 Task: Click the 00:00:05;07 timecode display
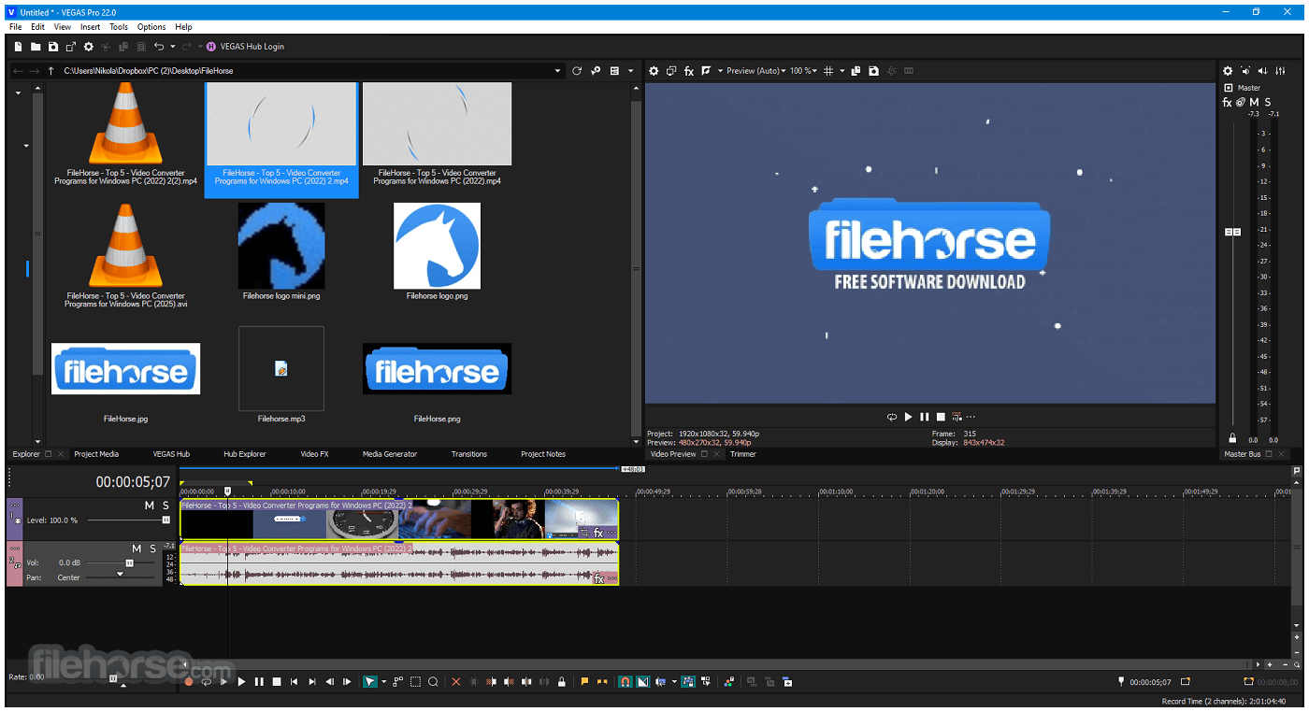[133, 482]
